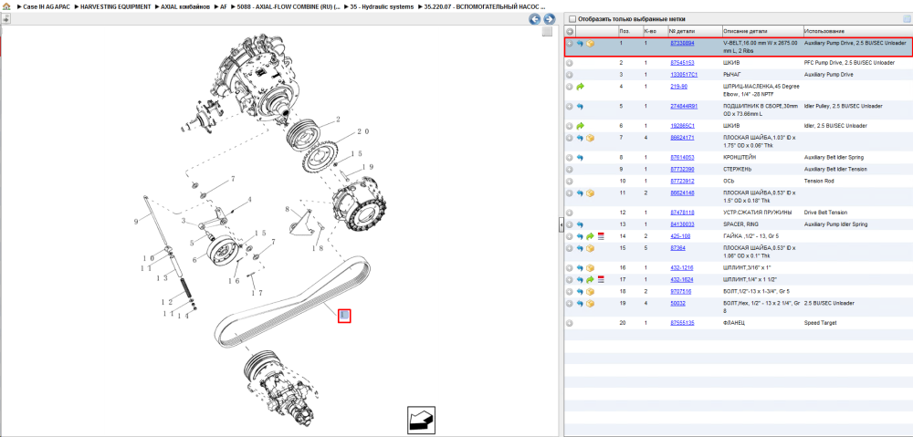Open part number link 274844R91
This screenshot has height=437, width=913.
(x=684, y=107)
